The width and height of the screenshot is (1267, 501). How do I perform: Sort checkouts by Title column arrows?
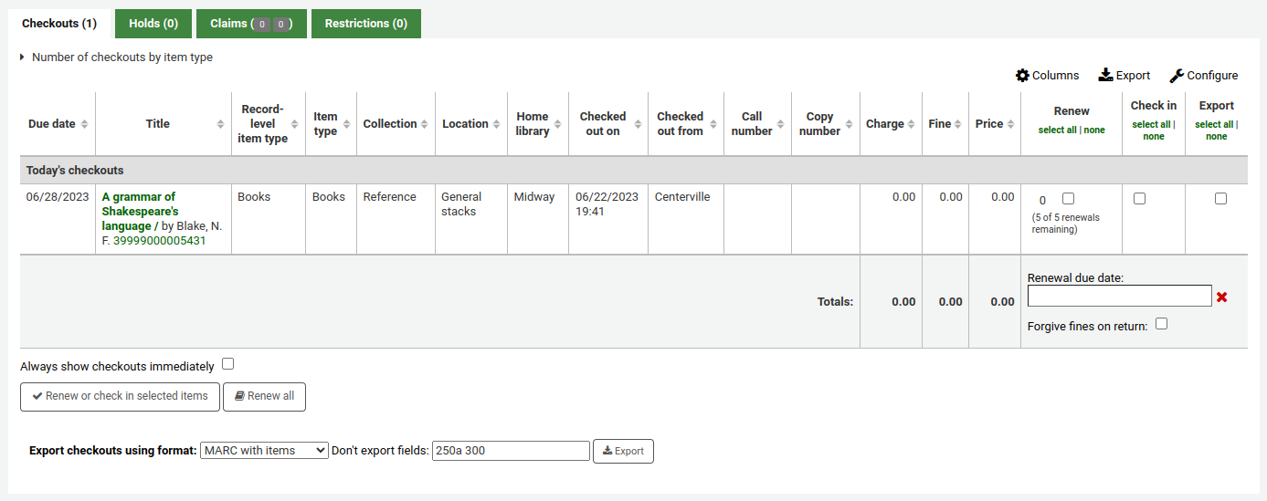(x=220, y=124)
